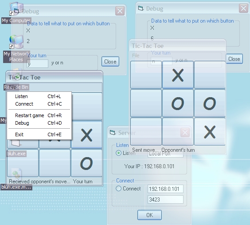
Task: Click the center O tile on right board
Action: coord(178,103)
